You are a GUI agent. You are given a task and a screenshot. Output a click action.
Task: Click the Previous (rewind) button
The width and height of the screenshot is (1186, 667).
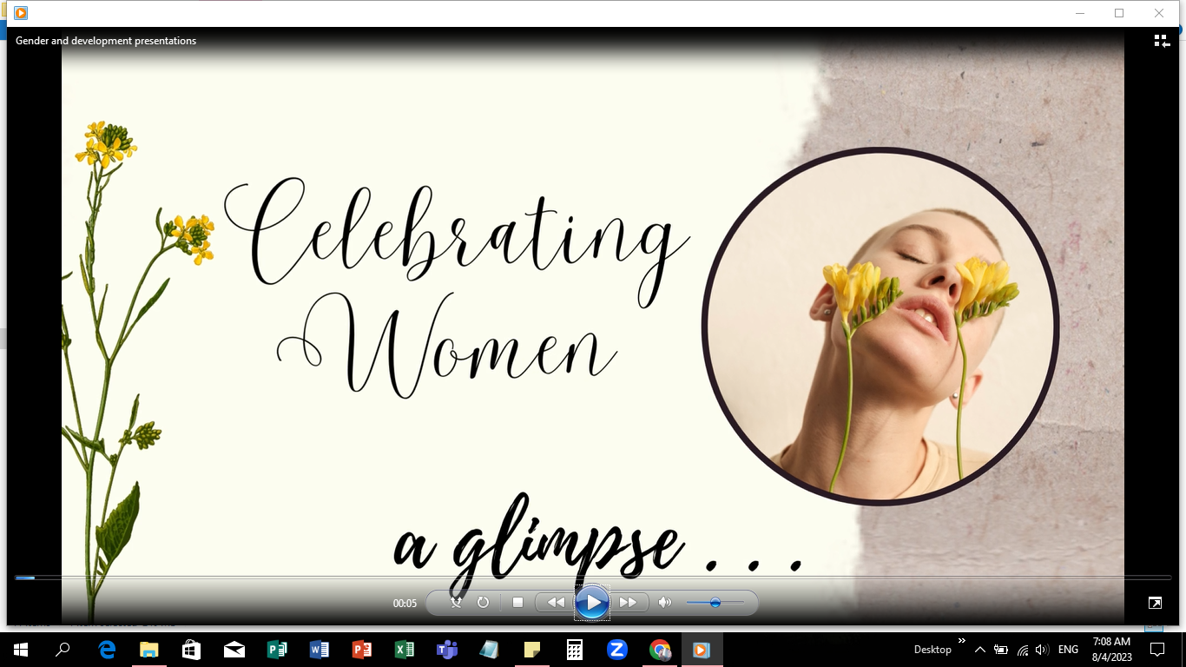(x=556, y=602)
